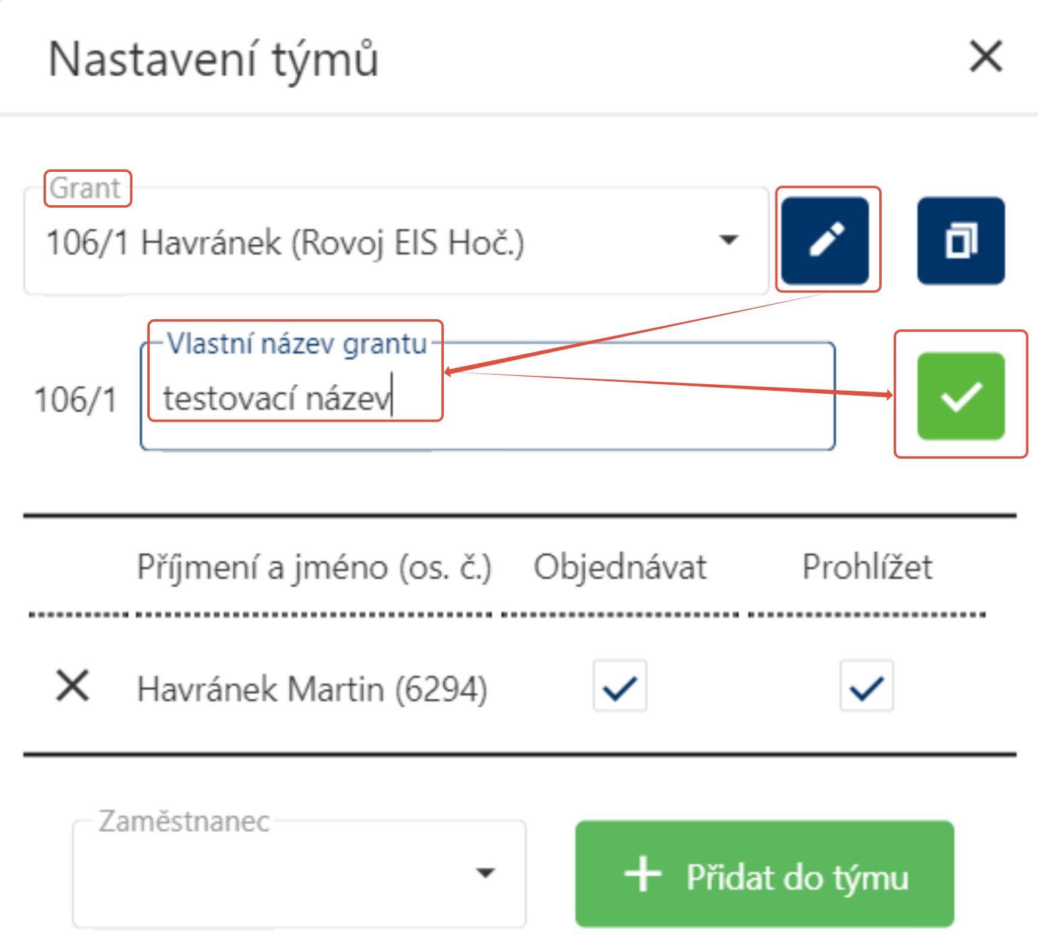
Task: Click the copy team settings icon button
Action: tap(960, 240)
